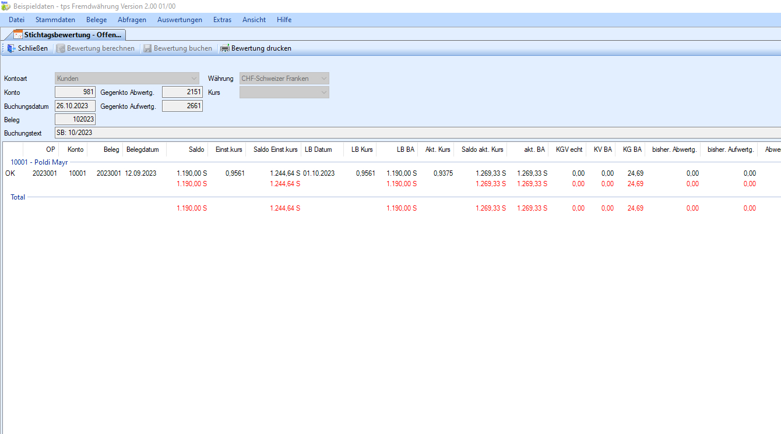Click the application icon in title bar
Image resolution: width=781 pixels, height=434 pixels.
pyautogui.click(x=5, y=6)
